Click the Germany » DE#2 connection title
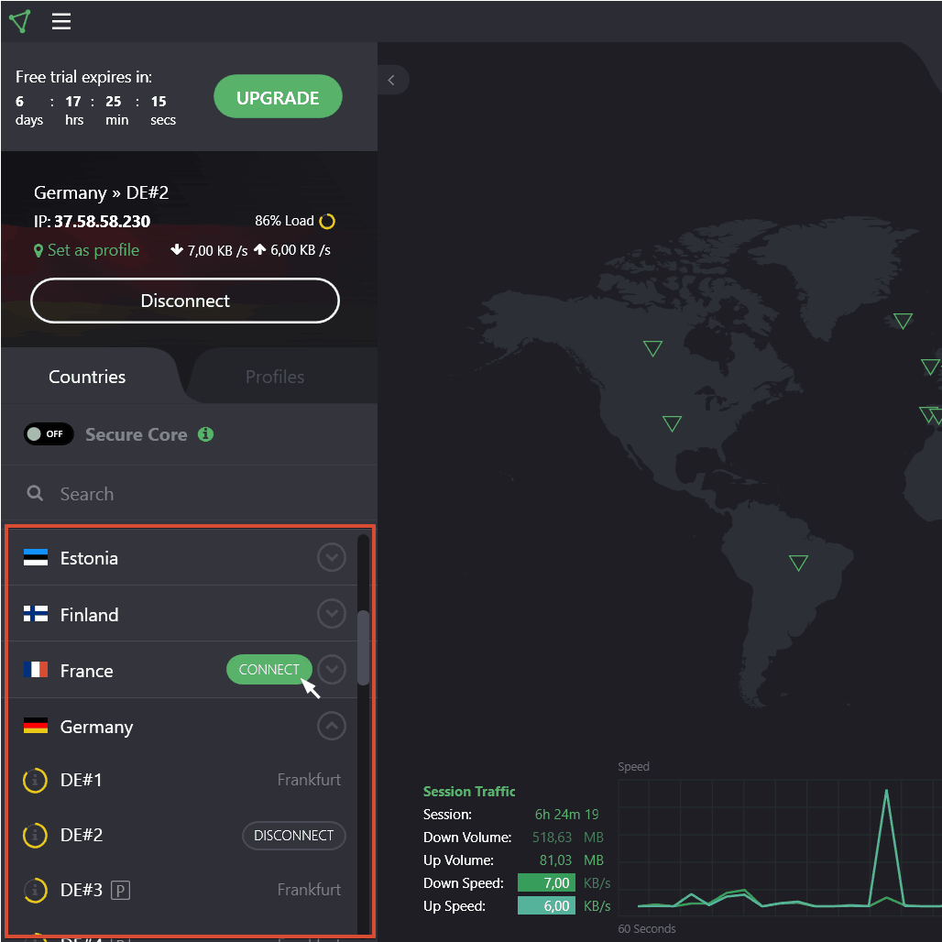942x942 pixels. (101, 192)
